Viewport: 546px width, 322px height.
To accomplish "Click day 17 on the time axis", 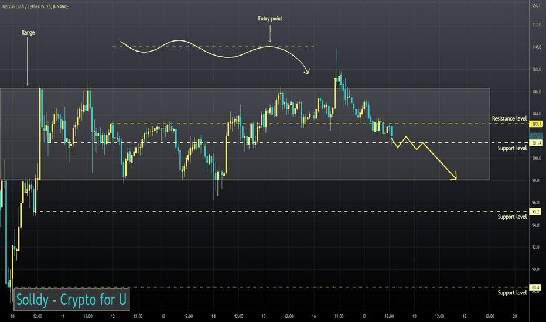I will pos(364,316).
